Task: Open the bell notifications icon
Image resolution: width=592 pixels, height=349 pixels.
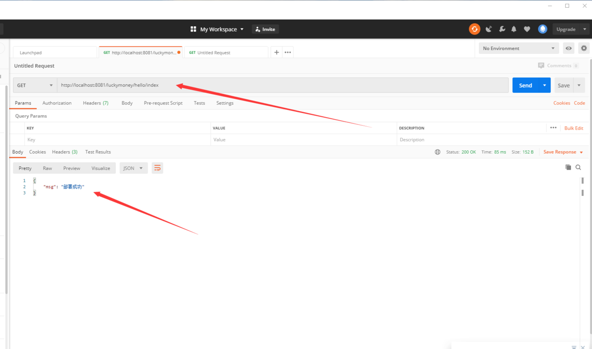Action: click(x=514, y=29)
